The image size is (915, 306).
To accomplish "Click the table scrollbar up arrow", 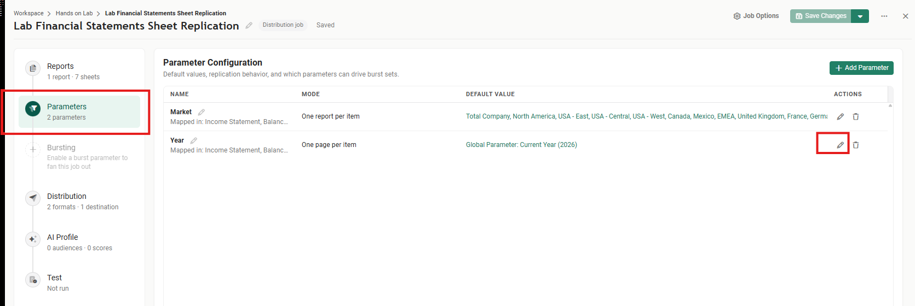I will coord(890,105).
